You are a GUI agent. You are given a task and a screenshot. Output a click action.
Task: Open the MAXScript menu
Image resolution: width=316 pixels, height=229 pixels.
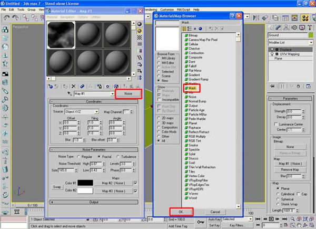183,9
